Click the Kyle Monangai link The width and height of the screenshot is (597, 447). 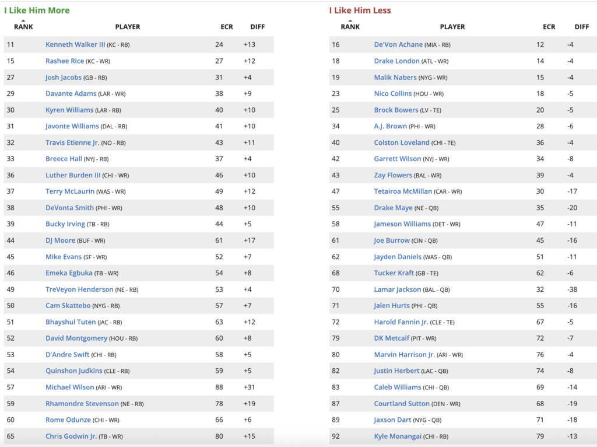[398, 436]
